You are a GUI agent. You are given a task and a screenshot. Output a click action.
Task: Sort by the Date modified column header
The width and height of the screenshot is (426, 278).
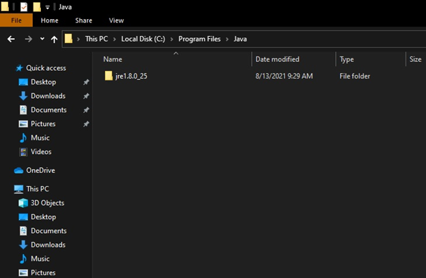click(x=277, y=59)
